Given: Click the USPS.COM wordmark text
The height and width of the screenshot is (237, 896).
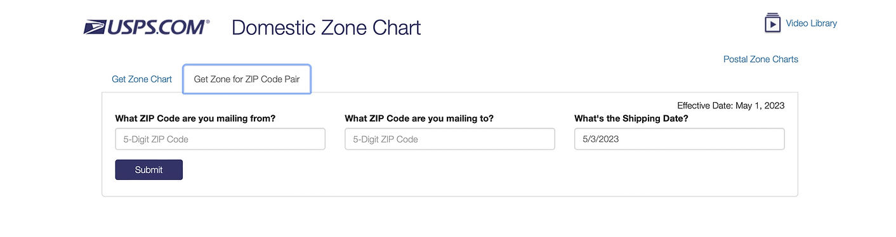Looking at the screenshot, I should [x=156, y=27].
